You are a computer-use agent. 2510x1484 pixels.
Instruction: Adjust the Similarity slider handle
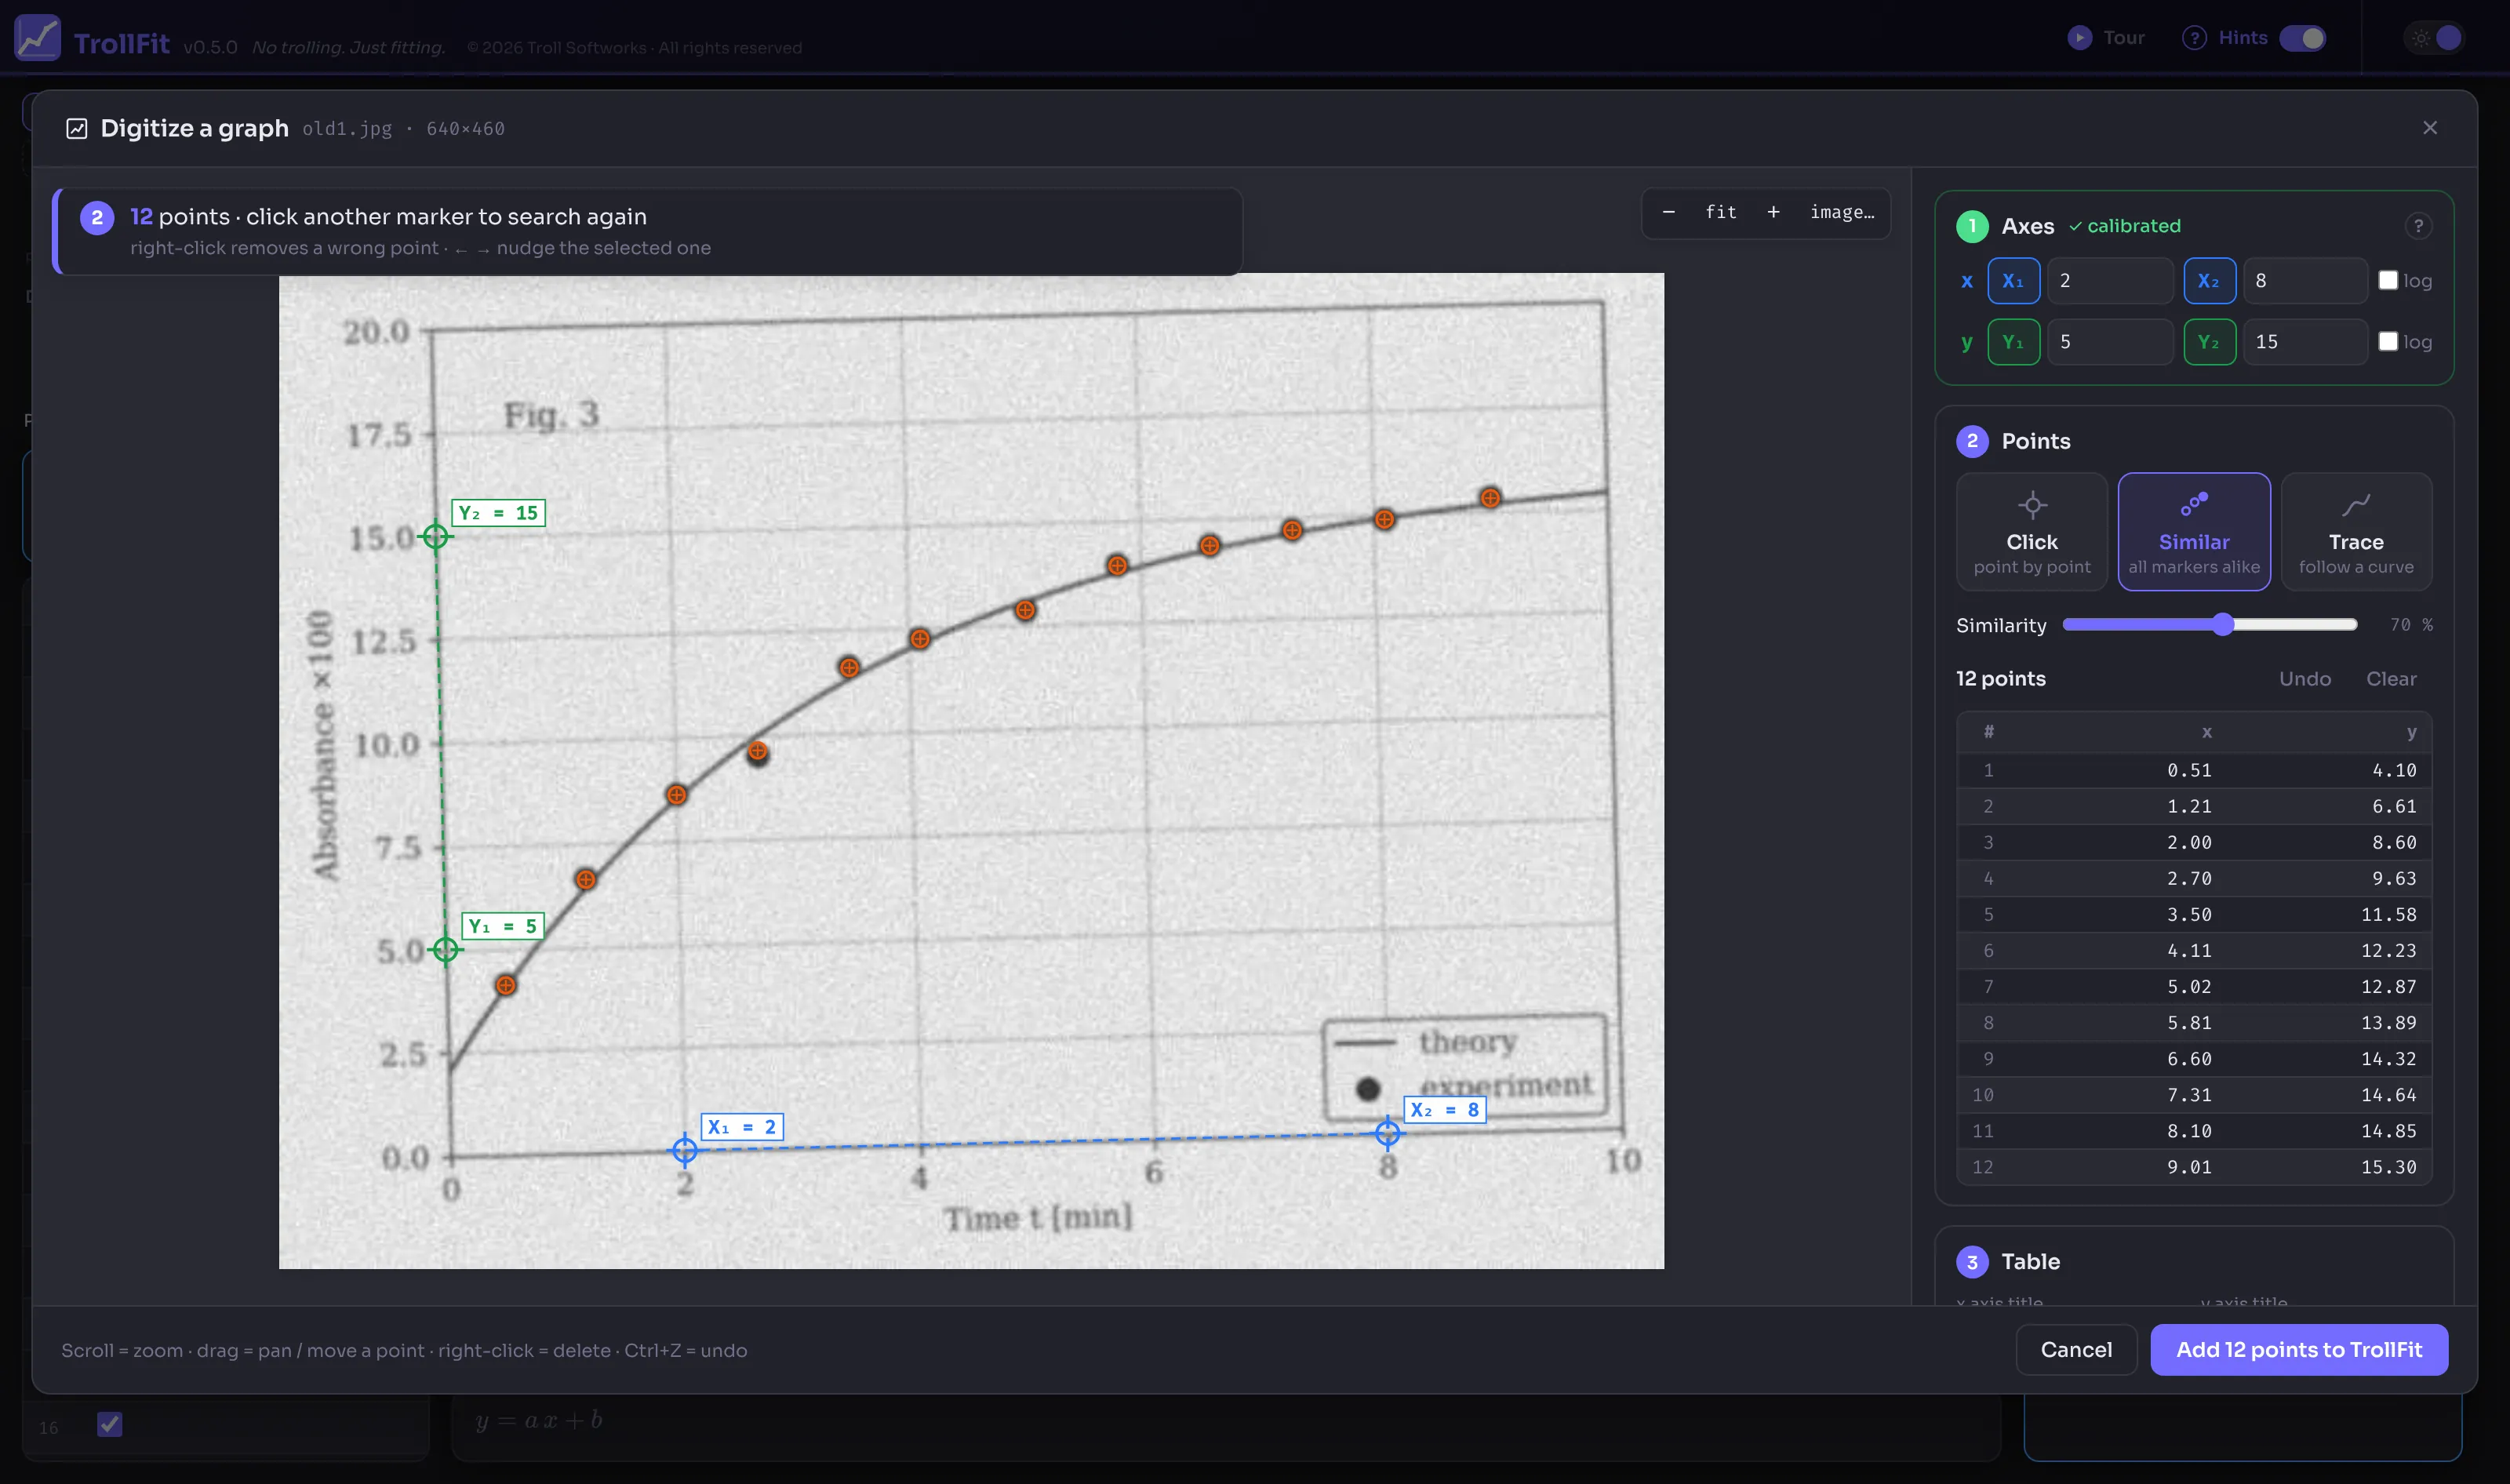2222,625
